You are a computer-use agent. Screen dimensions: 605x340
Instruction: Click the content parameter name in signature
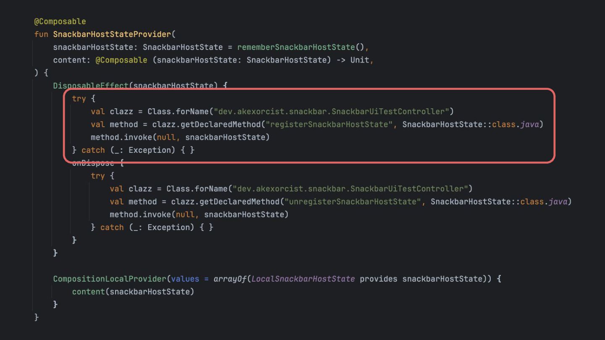(x=69, y=60)
